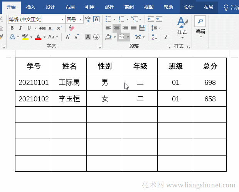Image resolution: width=239 pixels, height=192 pixels.
Task: Click the strikethrough abc icon
Action: (x=42, y=28)
